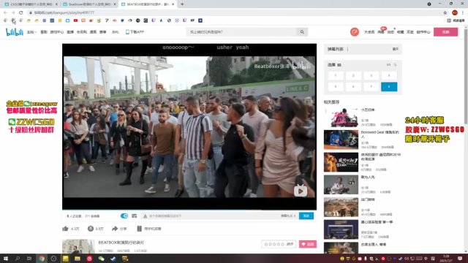Select episode 2
The image size is (468, 263).
tap(353, 76)
